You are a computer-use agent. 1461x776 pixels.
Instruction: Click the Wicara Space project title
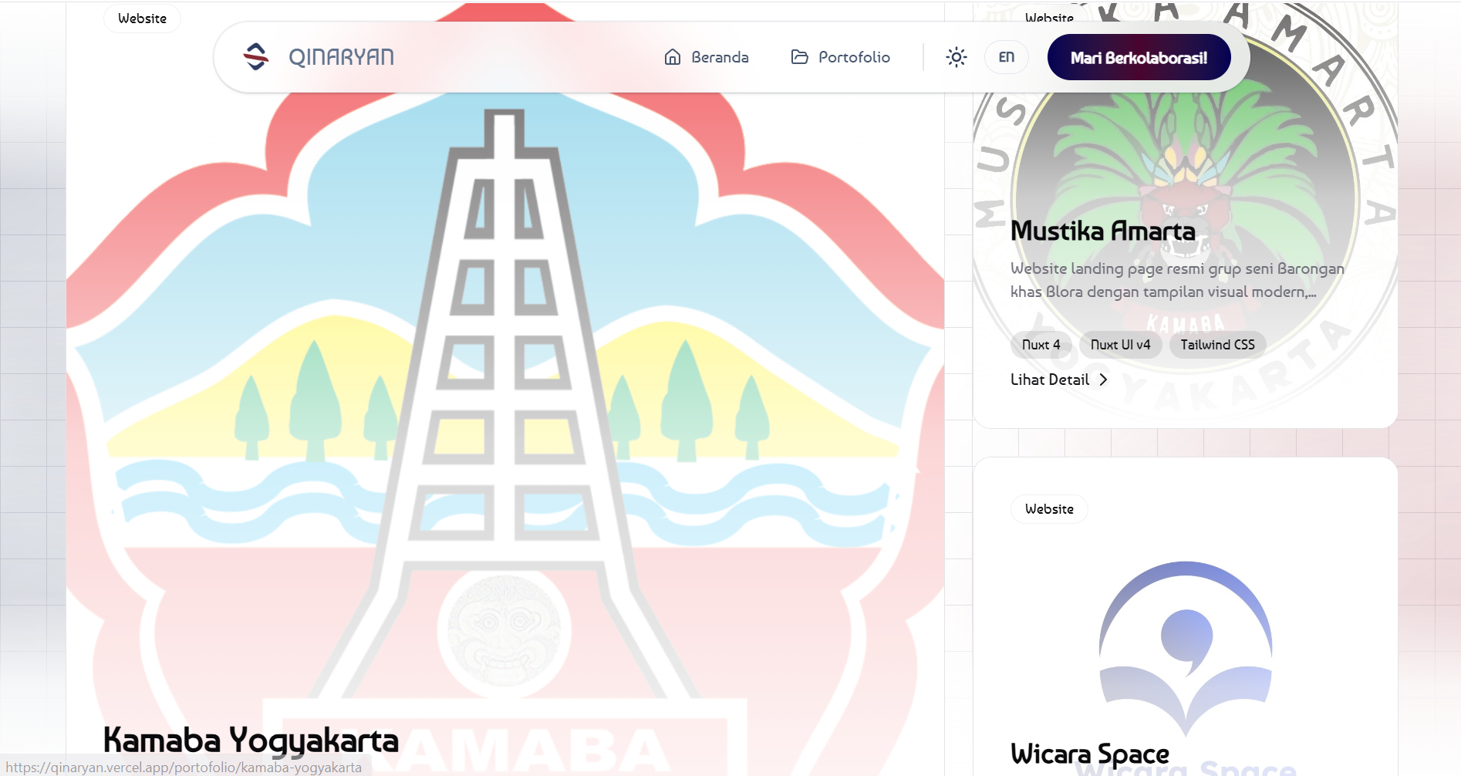coord(1090,754)
